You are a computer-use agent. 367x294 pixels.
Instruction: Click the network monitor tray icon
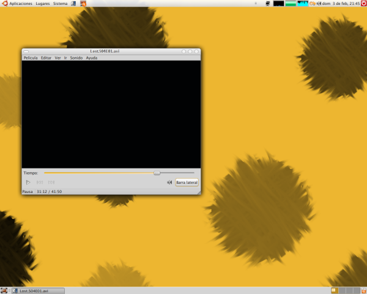point(268,4)
